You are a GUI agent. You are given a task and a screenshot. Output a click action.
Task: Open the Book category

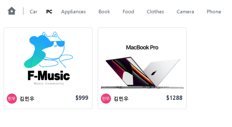coord(104,12)
